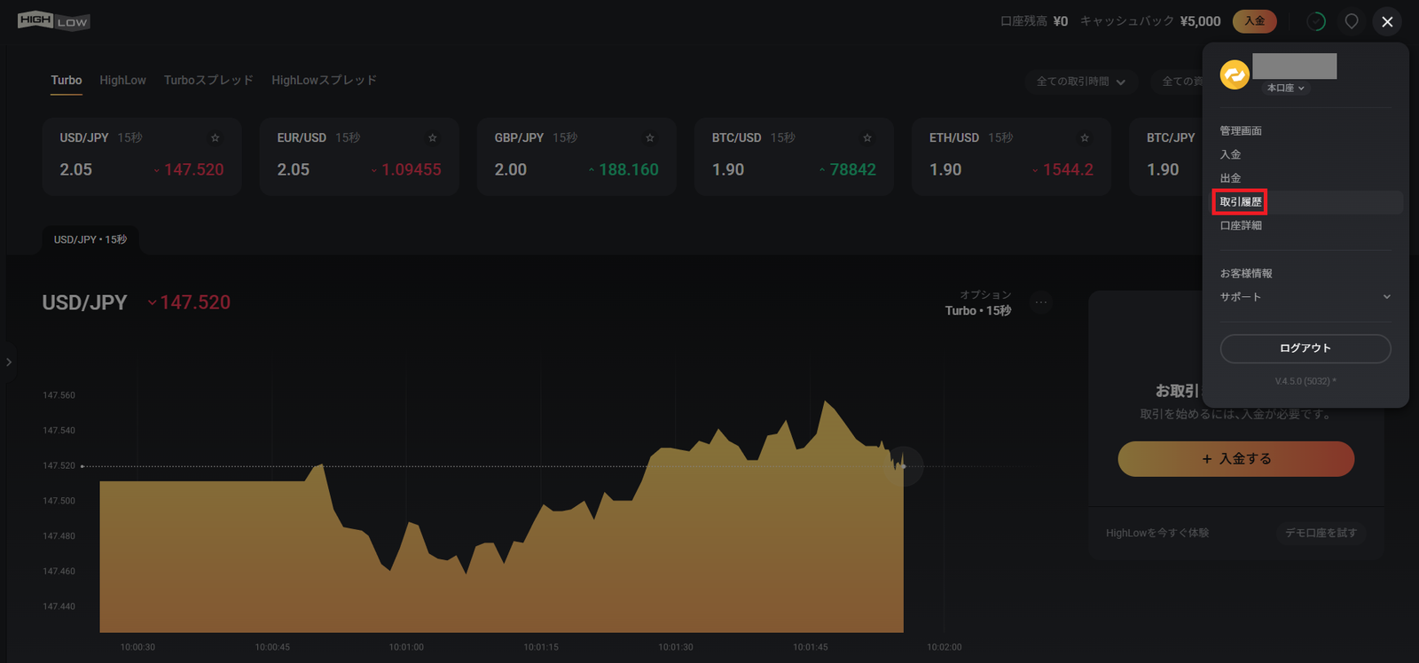1419x663 pixels.
Task: Switch to the Turboスプレッド tab
Action: click(x=208, y=80)
